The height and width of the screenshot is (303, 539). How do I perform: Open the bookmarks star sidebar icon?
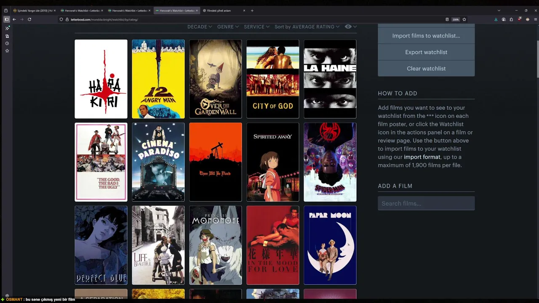[x=7, y=51]
